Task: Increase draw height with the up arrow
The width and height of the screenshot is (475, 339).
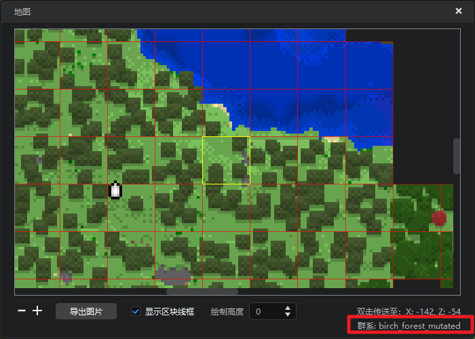Action: [288, 308]
